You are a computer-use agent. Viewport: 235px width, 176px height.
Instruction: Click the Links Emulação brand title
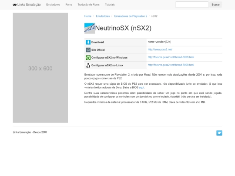pyautogui.click(x=29, y=5)
